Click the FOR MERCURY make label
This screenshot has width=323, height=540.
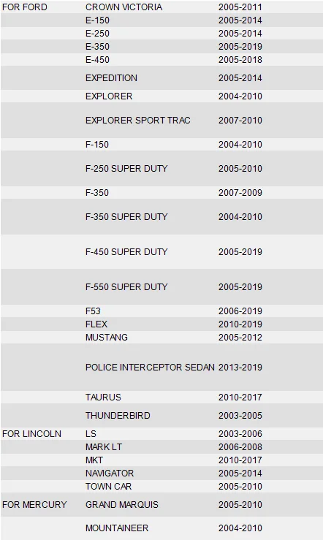click(34, 504)
